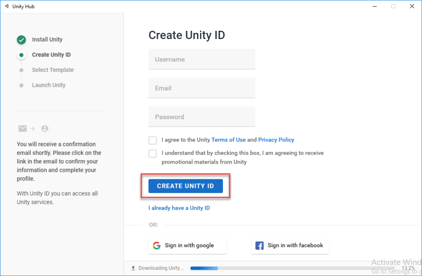
Task: Click the download arrow icon in status bar
Action: pyautogui.click(x=133, y=268)
